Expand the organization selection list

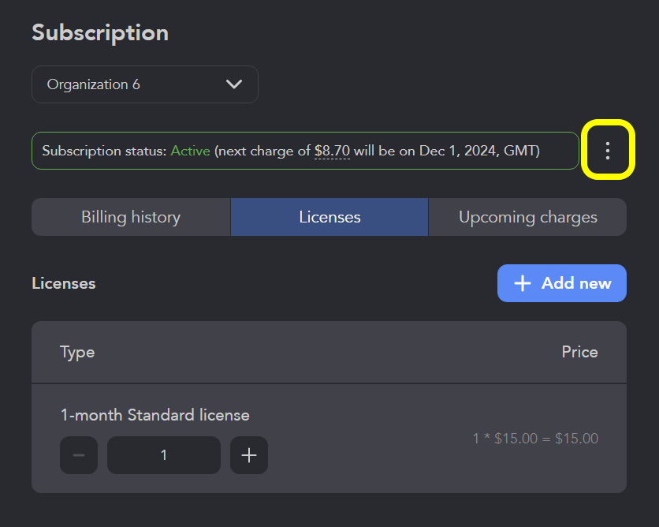tap(145, 84)
